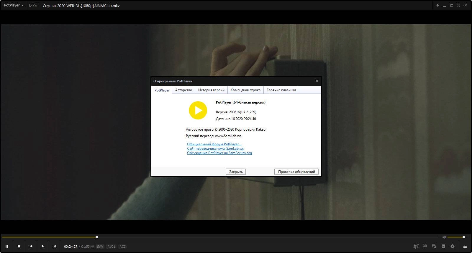472x253 pixels.
Task: Click the Проверка обновлений button
Action: click(x=296, y=172)
